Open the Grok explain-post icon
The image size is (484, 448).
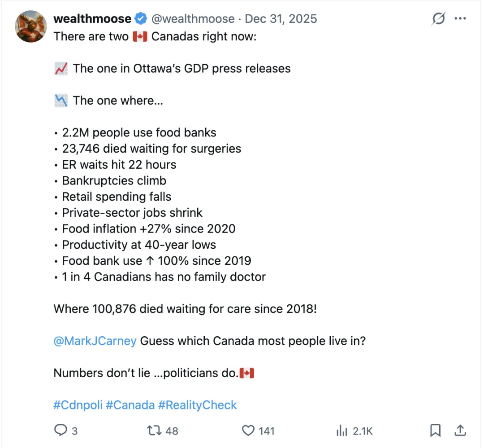click(438, 19)
